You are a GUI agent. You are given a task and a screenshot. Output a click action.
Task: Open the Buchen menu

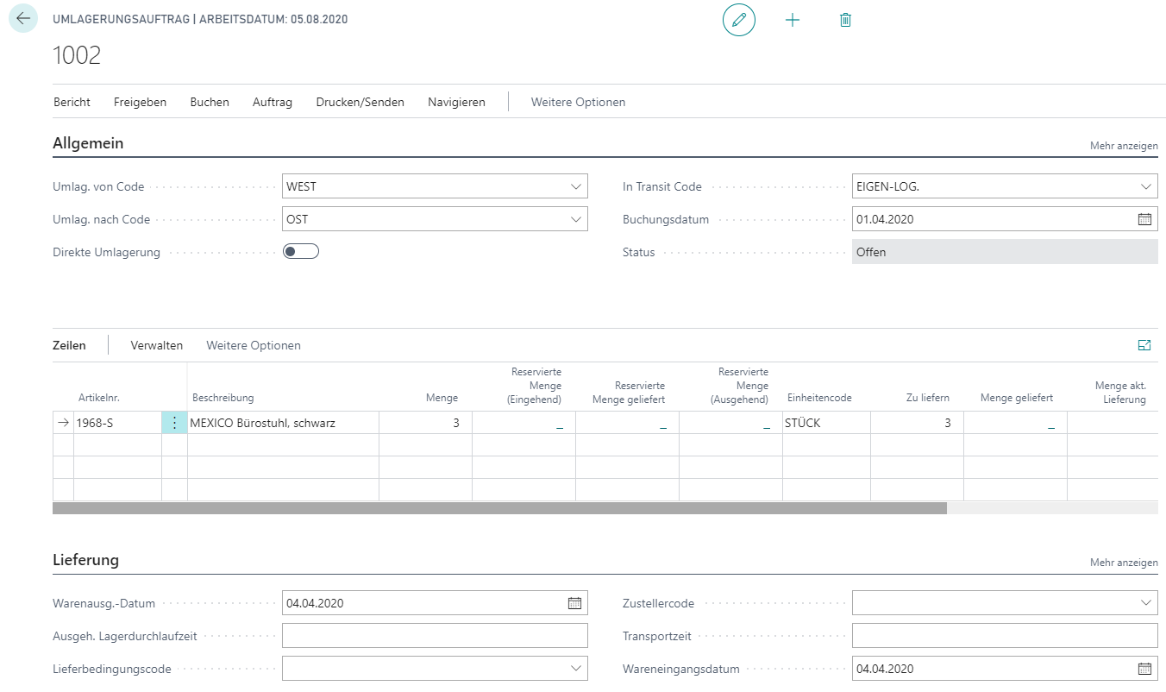coord(210,102)
